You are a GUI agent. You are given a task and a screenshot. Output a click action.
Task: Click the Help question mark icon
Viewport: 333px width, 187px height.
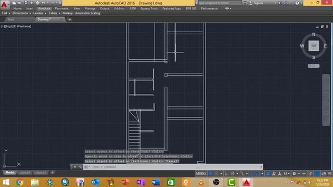pyautogui.click(x=297, y=3)
